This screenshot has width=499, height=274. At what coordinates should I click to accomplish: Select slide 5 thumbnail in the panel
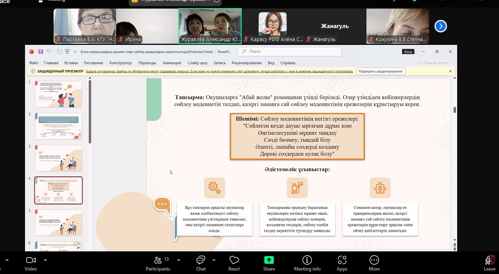58,222
